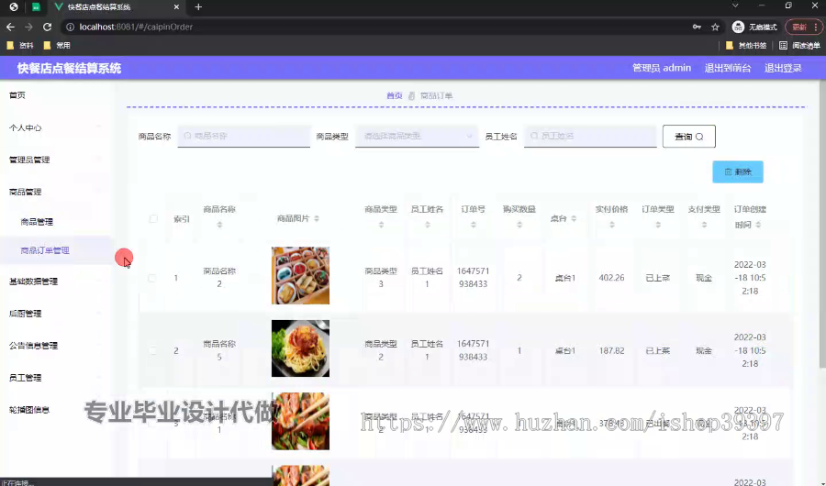
Task: Sort by the 订单创建时间 column arrows
Action: tap(758, 225)
